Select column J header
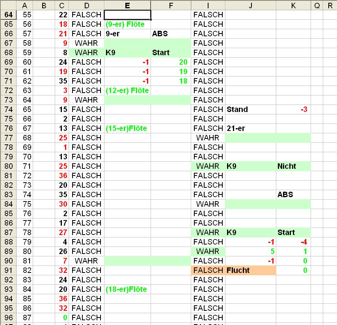The width and height of the screenshot is (337, 325). (x=251, y=6)
